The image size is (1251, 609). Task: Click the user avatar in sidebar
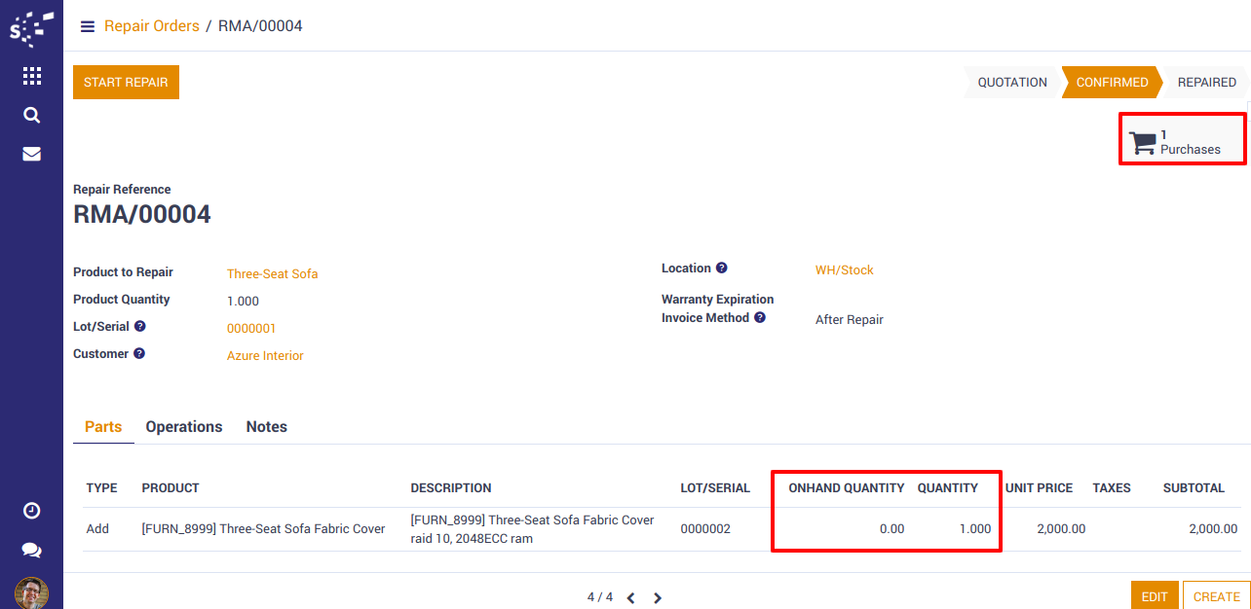(32, 592)
